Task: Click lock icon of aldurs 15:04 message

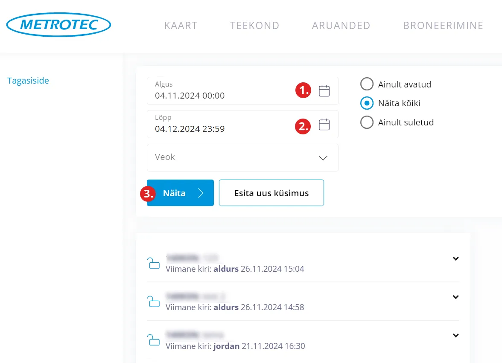Action: 153,263
